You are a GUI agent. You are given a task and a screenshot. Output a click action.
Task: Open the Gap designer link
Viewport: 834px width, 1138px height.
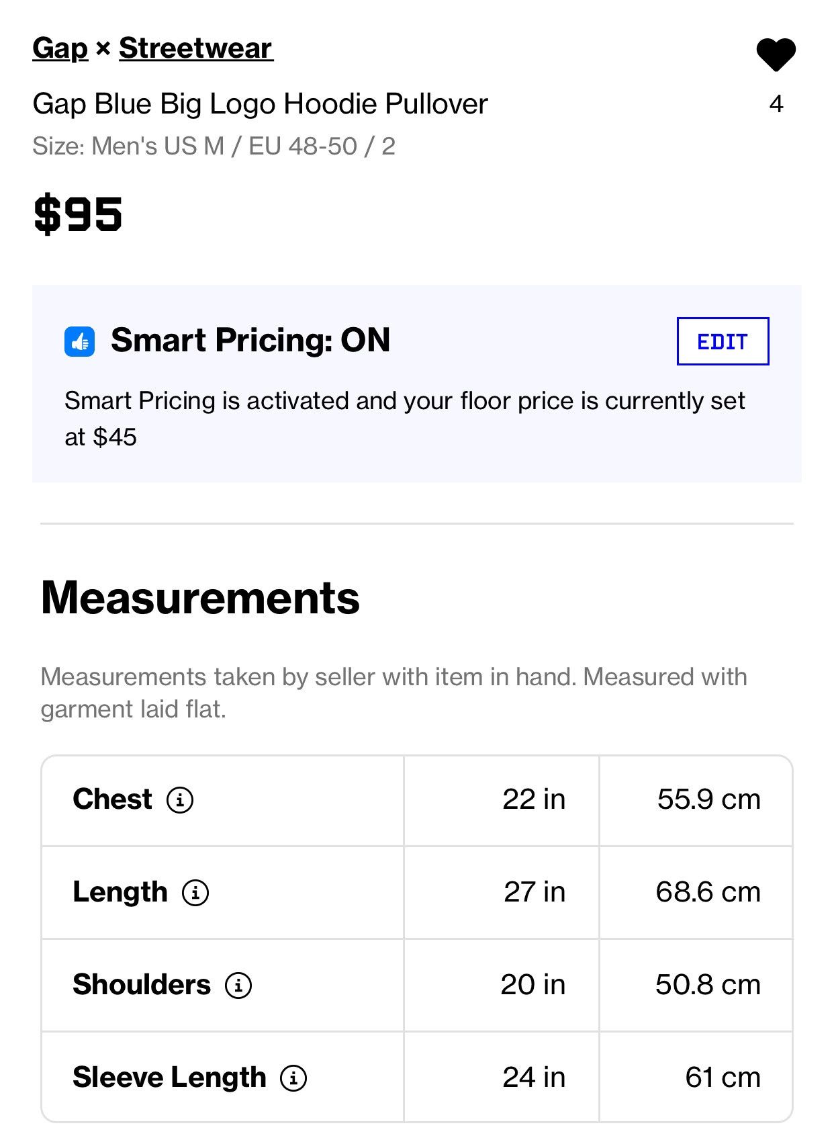click(x=60, y=48)
